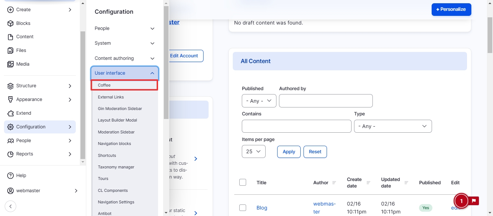Open the Type filter dropdown
493x216 pixels.
[x=393, y=126]
